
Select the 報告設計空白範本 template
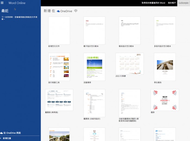[x=129, y=30]
